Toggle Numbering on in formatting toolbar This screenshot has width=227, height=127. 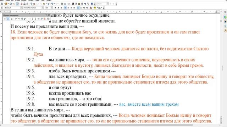click(x=78, y=8)
